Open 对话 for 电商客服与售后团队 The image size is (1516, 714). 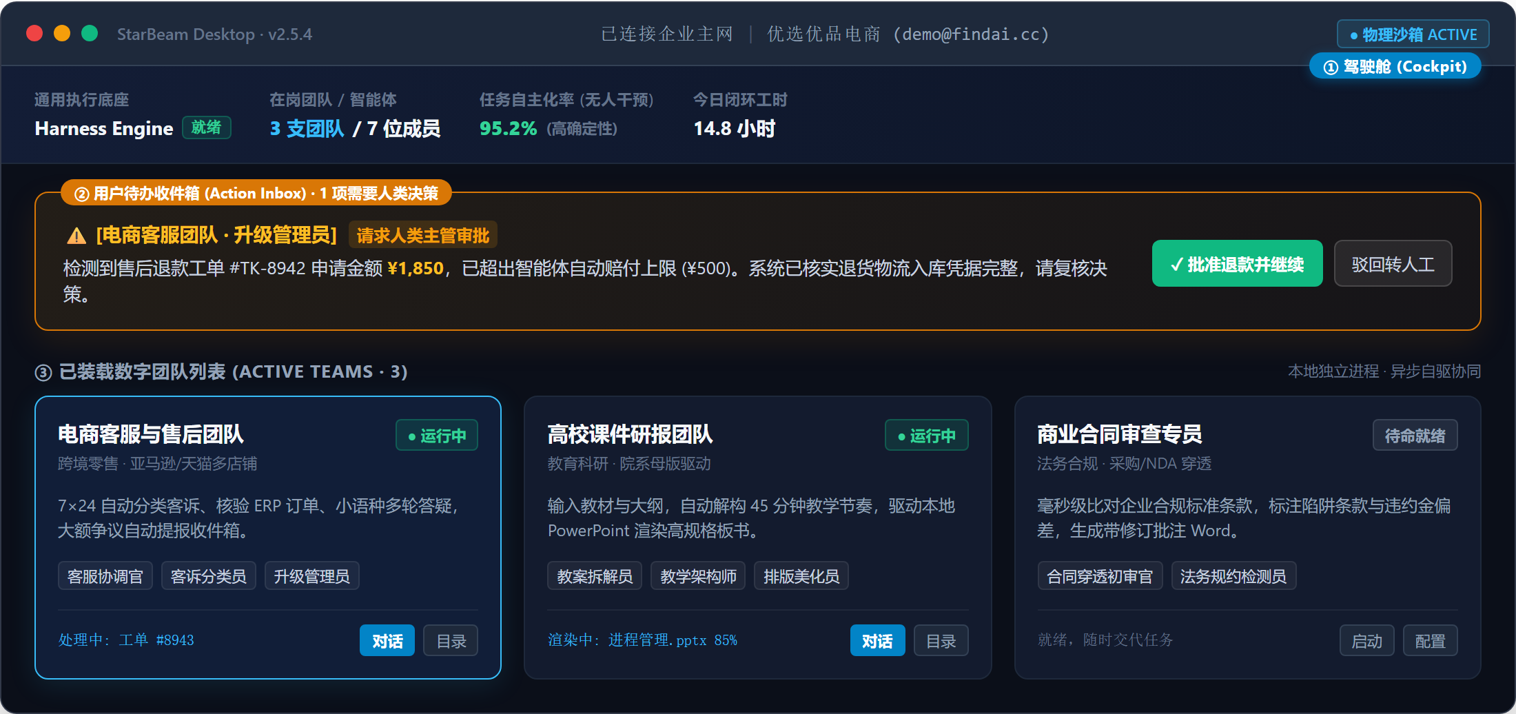(387, 640)
